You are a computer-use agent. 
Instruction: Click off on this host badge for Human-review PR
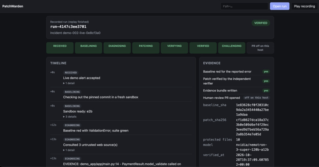click(x=256, y=98)
